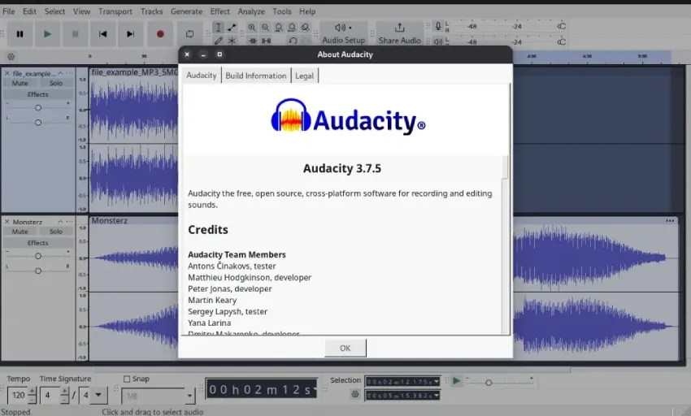Click the Undo arrow icon

(293, 41)
